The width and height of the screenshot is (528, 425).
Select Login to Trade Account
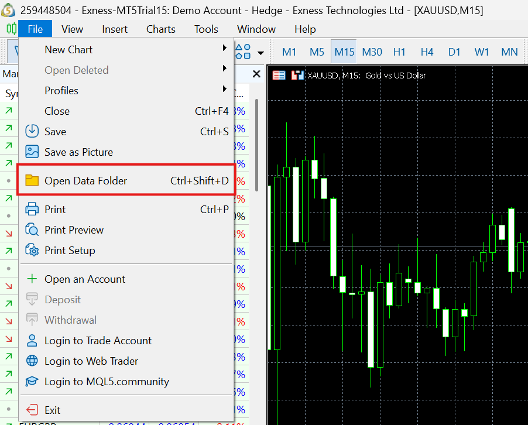[x=97, y=341]
